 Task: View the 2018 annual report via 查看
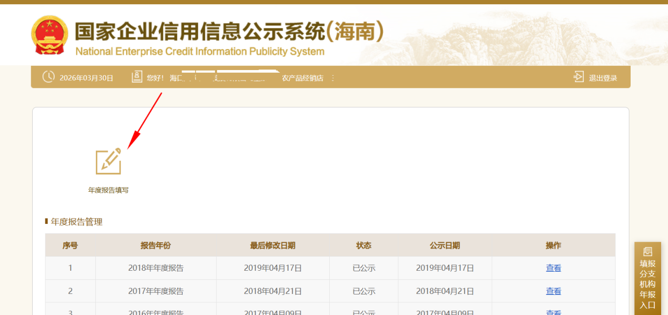[553, 268]
